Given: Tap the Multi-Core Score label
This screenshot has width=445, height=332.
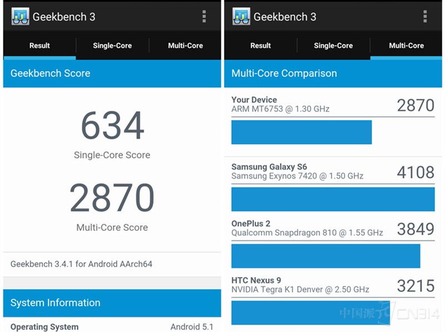Looking at the screenshot, I should tap(112, 228).
